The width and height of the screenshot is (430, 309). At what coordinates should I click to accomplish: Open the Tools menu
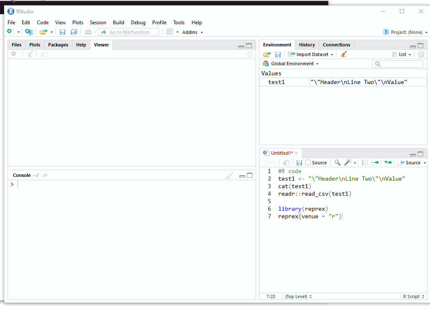[179, 23]
